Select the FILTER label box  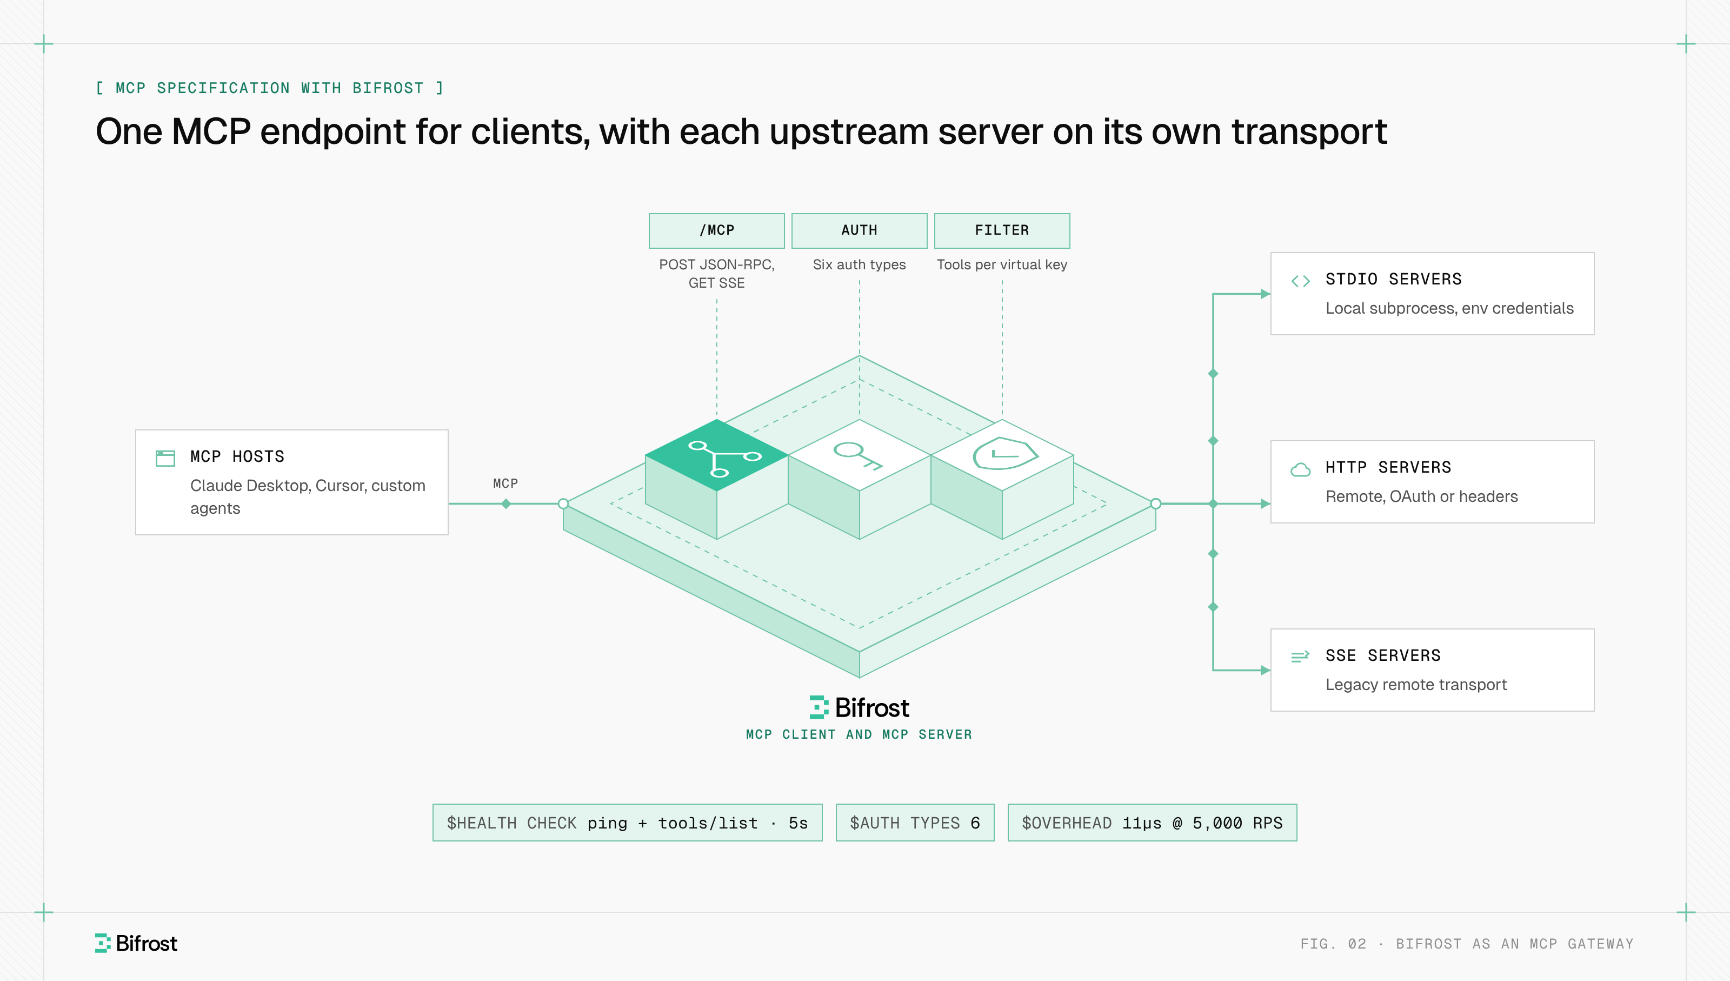pos(1002,230)
